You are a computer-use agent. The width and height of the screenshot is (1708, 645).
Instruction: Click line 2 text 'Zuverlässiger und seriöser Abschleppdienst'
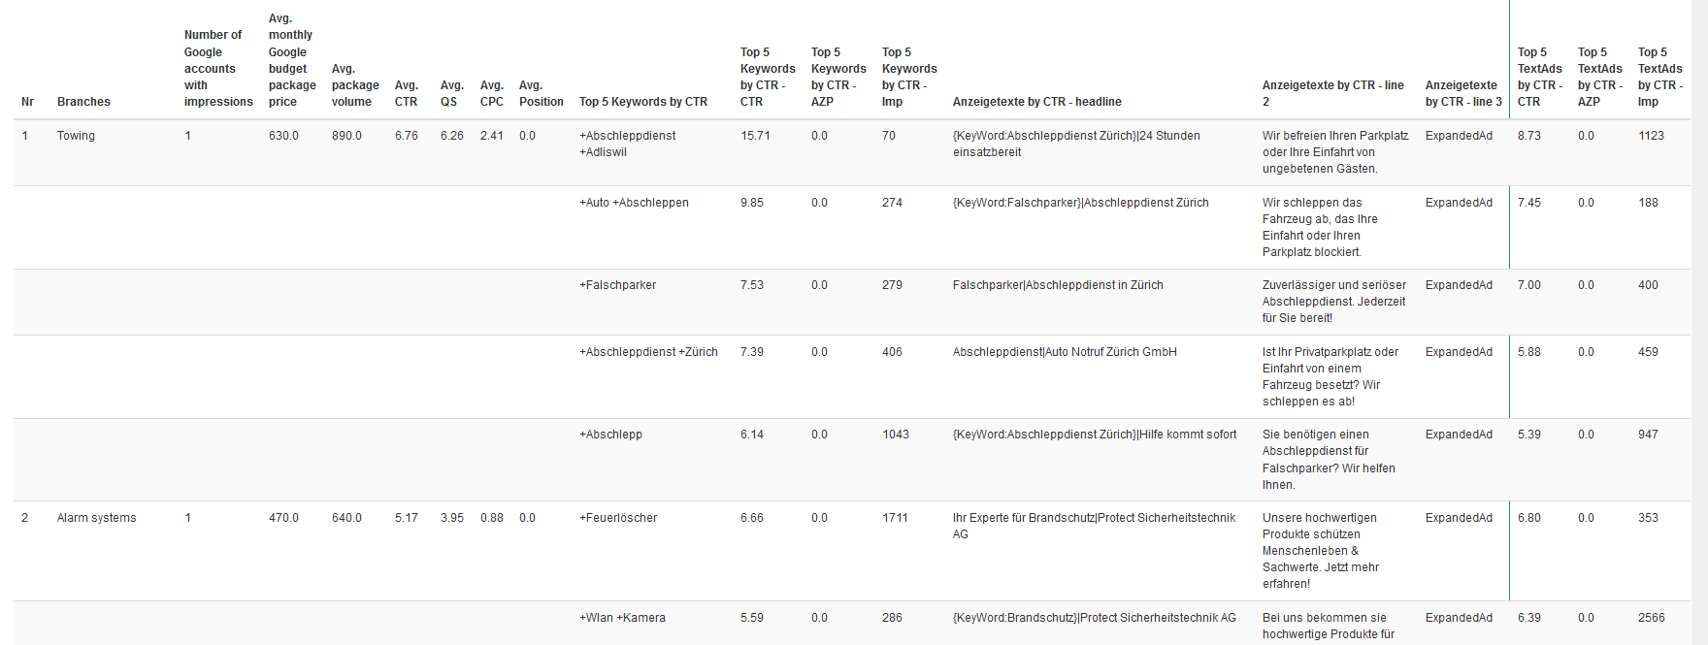pyautogui.click(x=1334, y=293)
